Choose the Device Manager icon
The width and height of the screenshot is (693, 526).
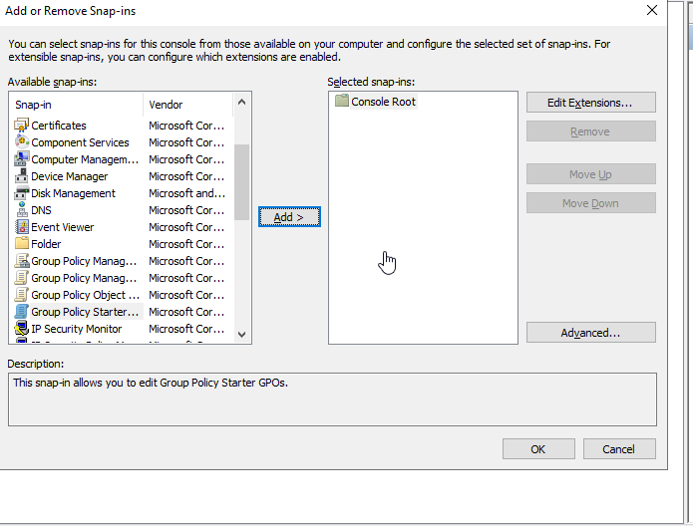coord(22,176)
